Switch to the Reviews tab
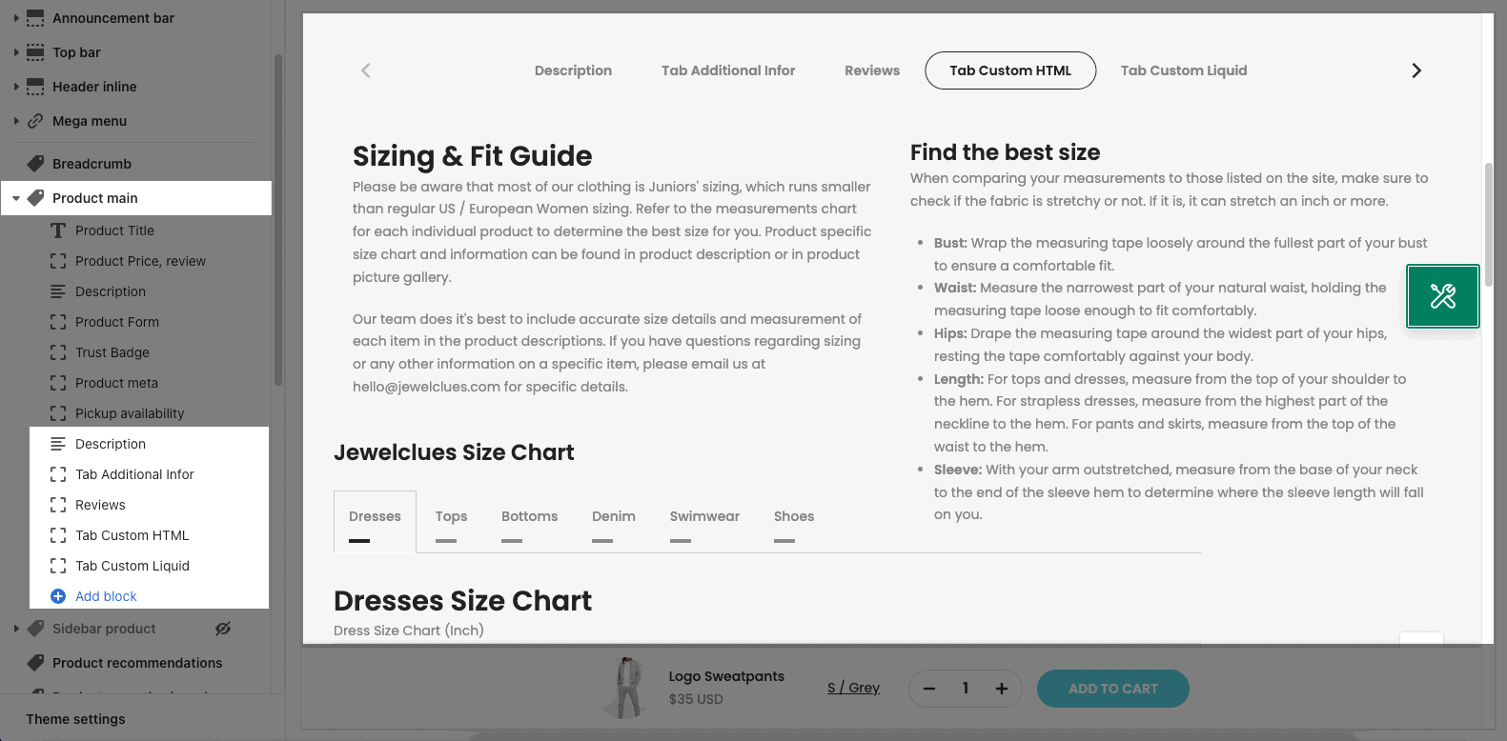 [x=872, y=70]
